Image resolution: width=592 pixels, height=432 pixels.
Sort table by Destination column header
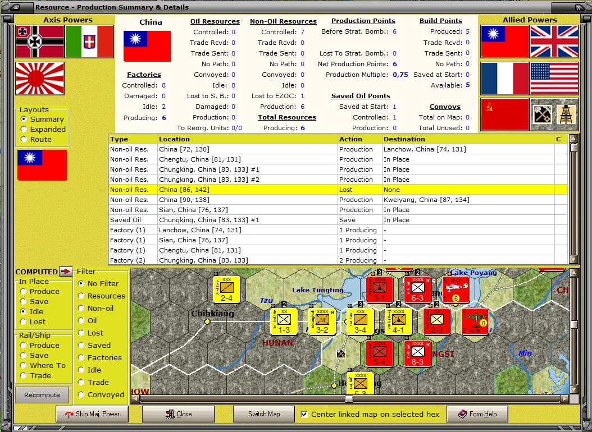pos(468,139)
